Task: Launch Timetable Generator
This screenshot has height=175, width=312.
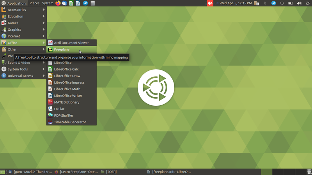Action: tap(72, 122)
